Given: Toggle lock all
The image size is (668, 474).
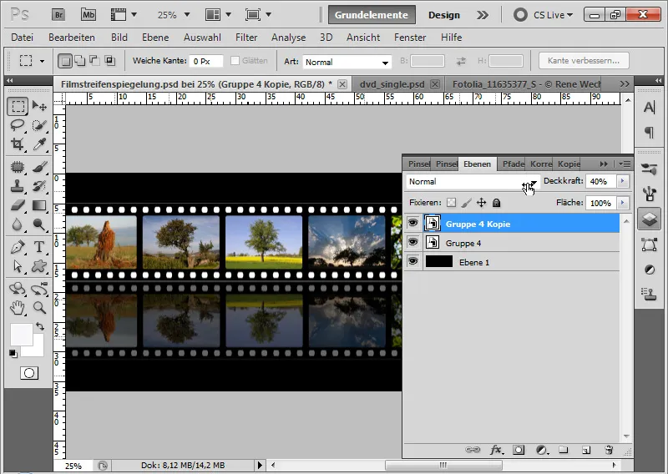Looking at the screenshot, I should (496, 203).
